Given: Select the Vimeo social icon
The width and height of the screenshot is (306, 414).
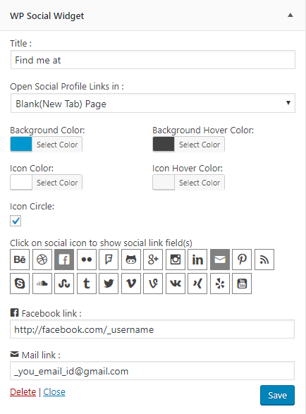Looking at the screenshot, I should click(131, 284).
